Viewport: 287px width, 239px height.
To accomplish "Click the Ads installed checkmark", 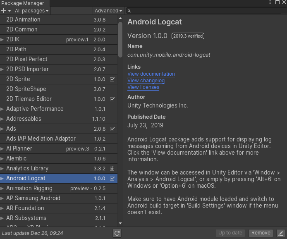I will tap(112, 129).
